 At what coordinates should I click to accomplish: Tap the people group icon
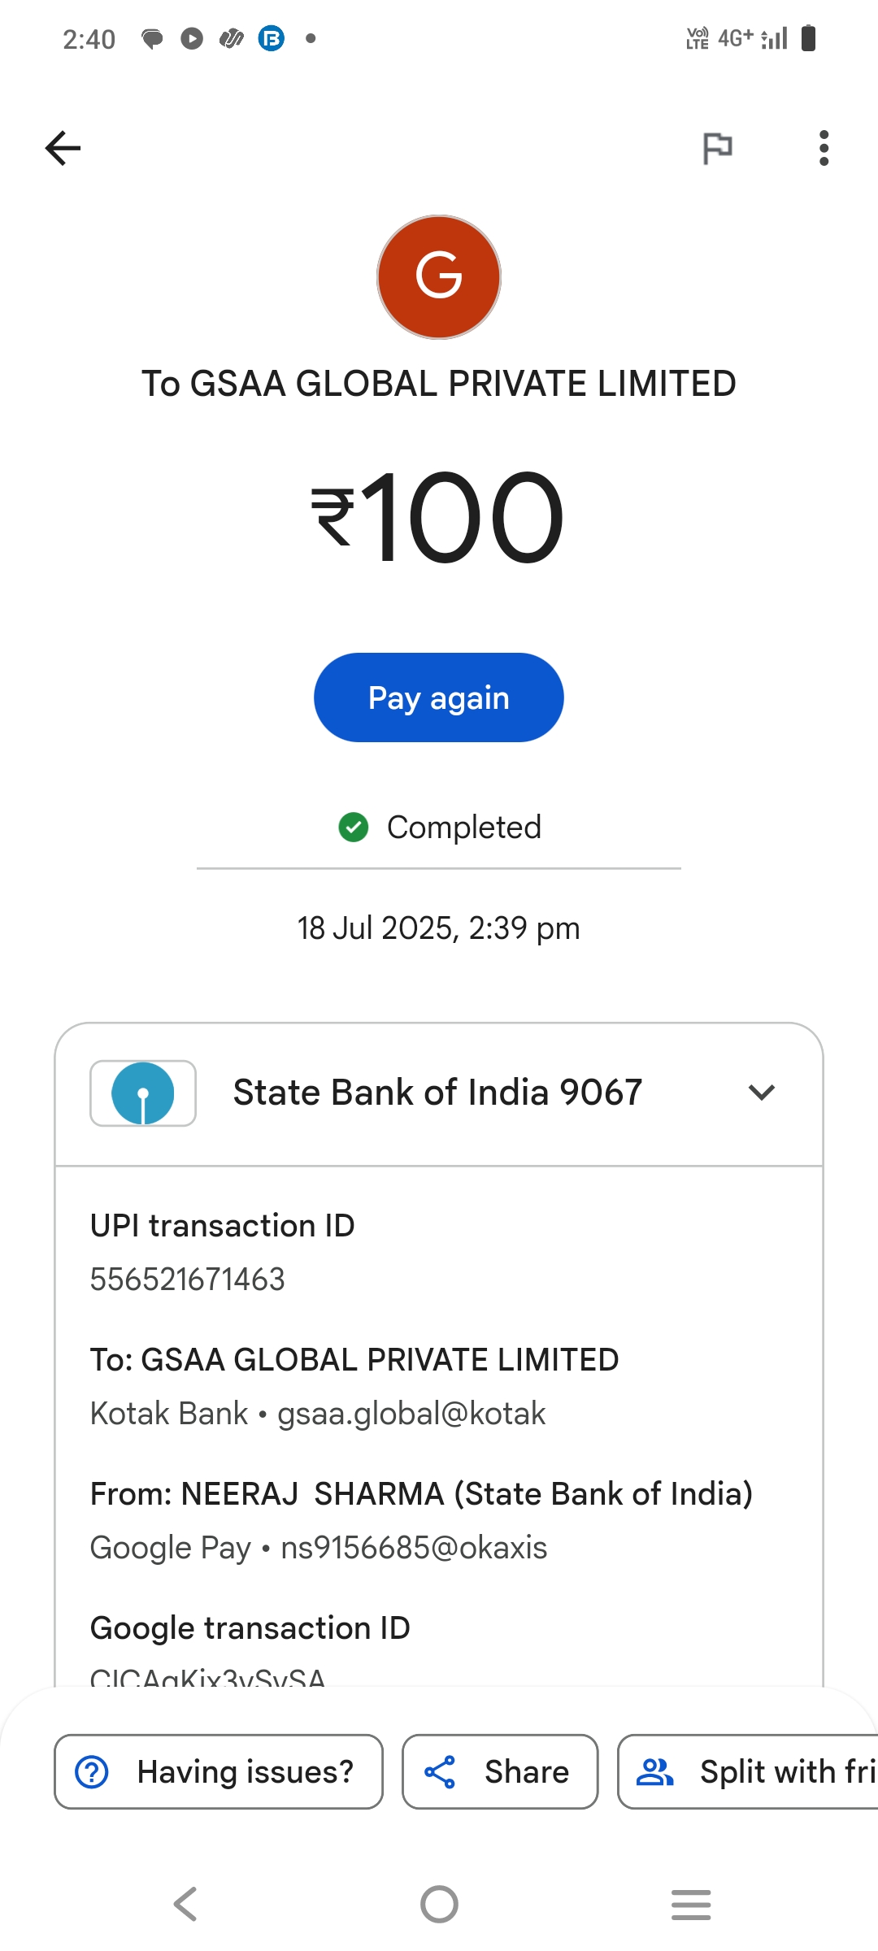pos(654,1772)
